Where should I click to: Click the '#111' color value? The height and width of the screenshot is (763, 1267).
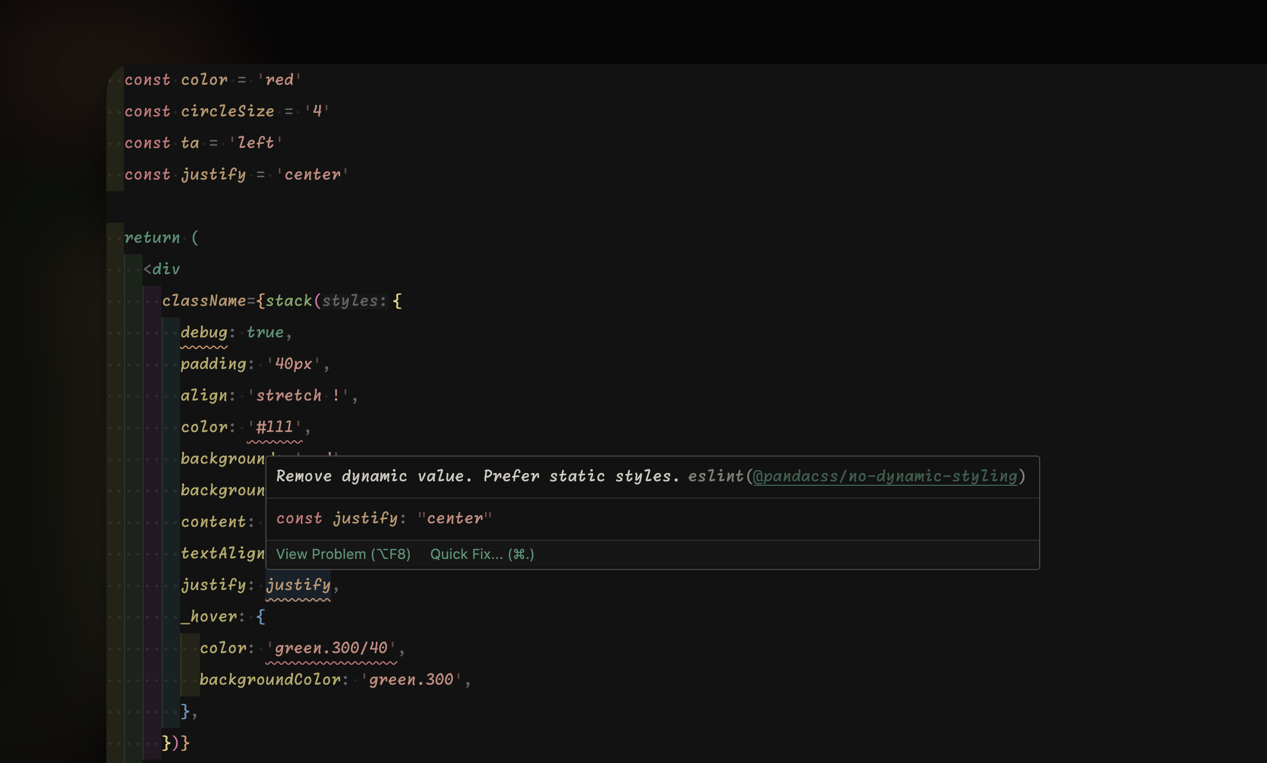(275, 427)
